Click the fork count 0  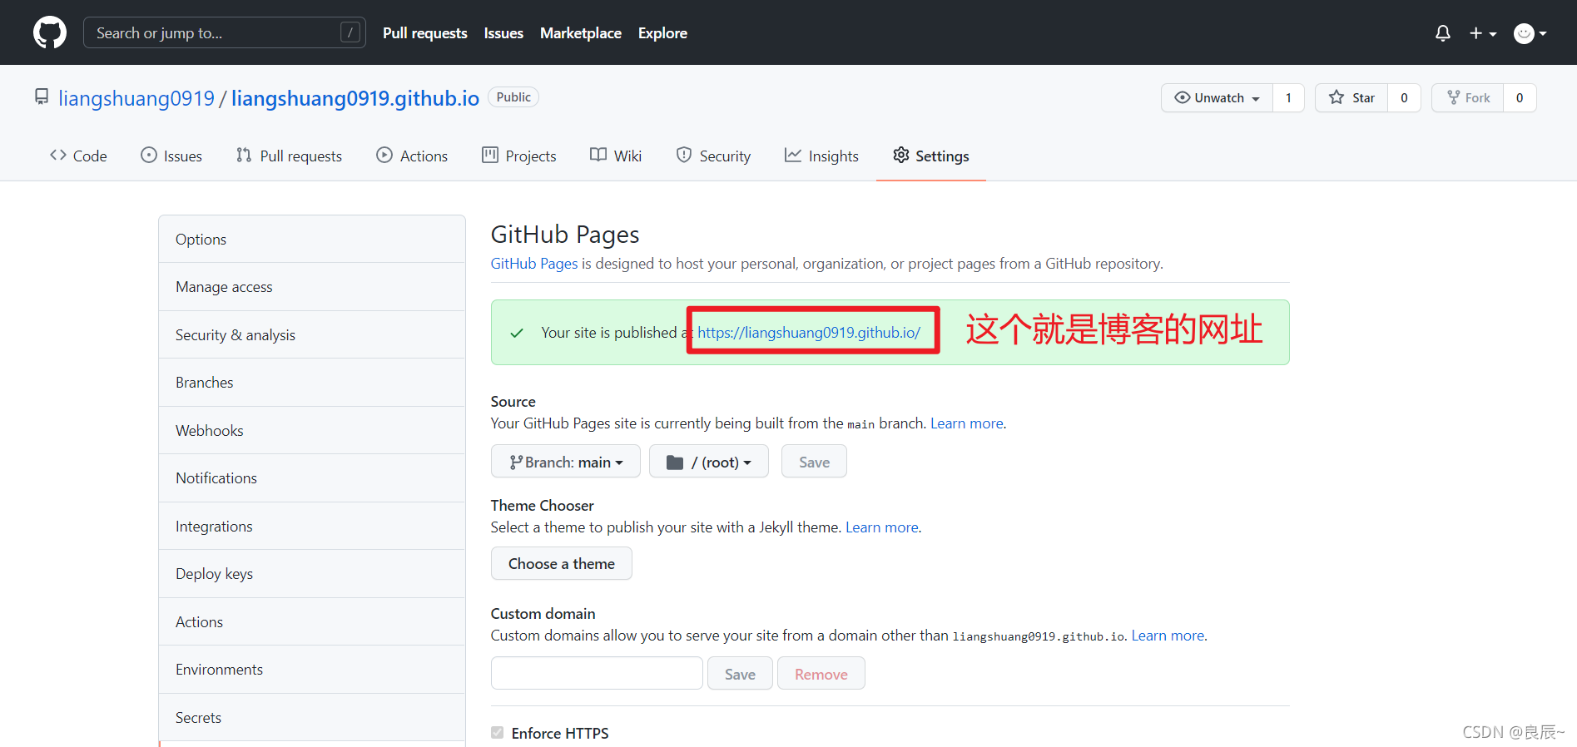click(x=1520, y=97)
